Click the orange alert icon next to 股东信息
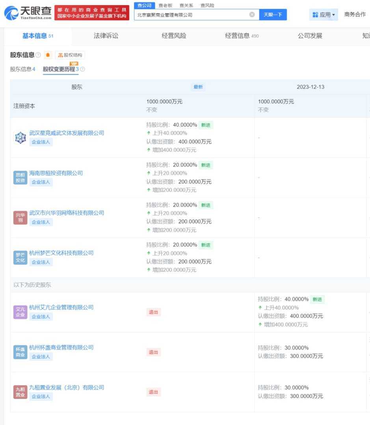Image resolution: width=370 pixels, height=425 pixels. (48, 55)
